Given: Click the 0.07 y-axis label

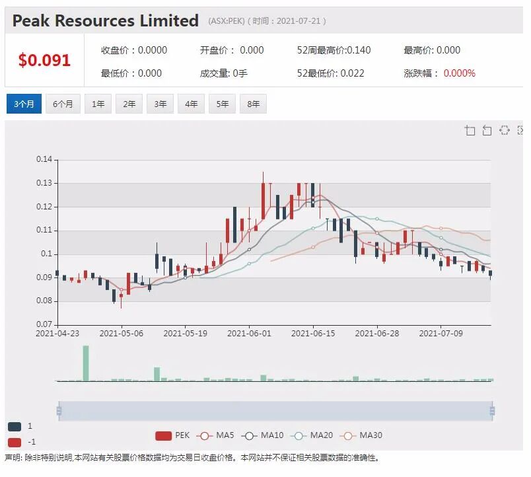Looking at the screenshot, I should [x=44, y=324].
